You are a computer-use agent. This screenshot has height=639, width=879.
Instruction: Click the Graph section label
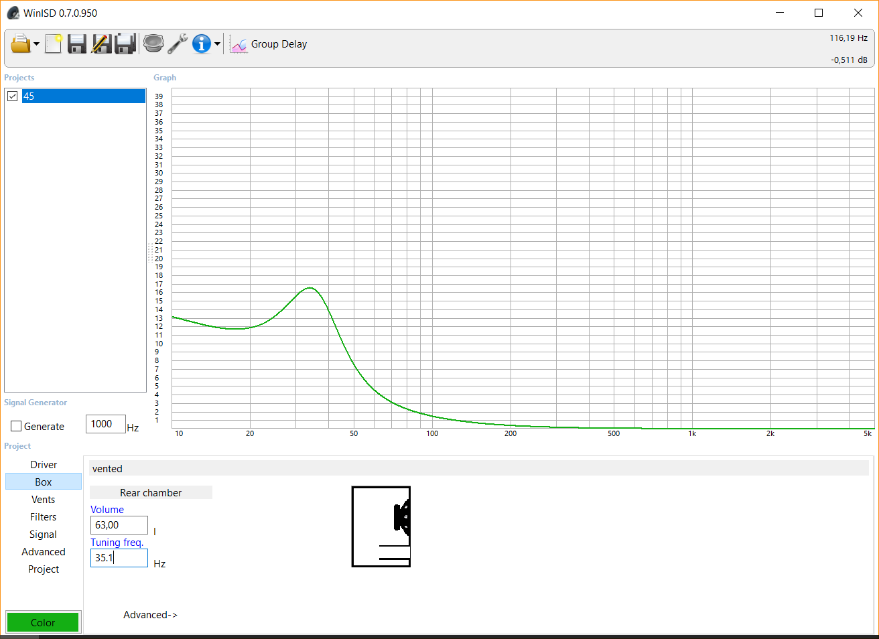click(x=165, y=78)
